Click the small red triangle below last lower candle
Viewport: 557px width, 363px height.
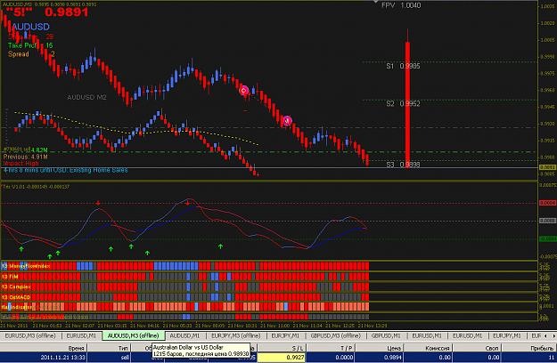pyautogui.click(x=258, y=174)
